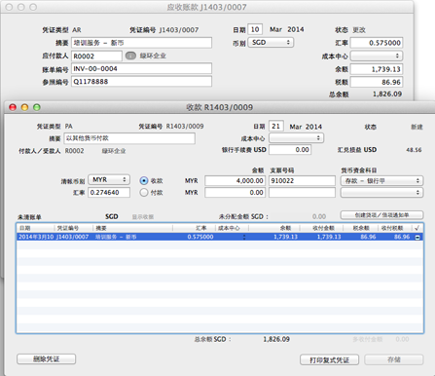435x376 pixels.
Task: Click the 存储 save button
Action: click(394, 359)
